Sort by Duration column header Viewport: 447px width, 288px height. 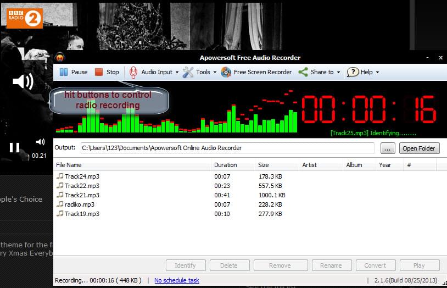[233, 165]
